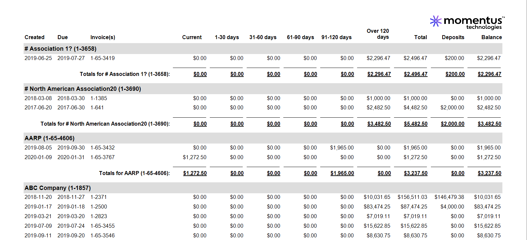Image resolution: width=527 pixels, height=240 pixels.
Task: Click invoice number 1-641
Action: 97,107
